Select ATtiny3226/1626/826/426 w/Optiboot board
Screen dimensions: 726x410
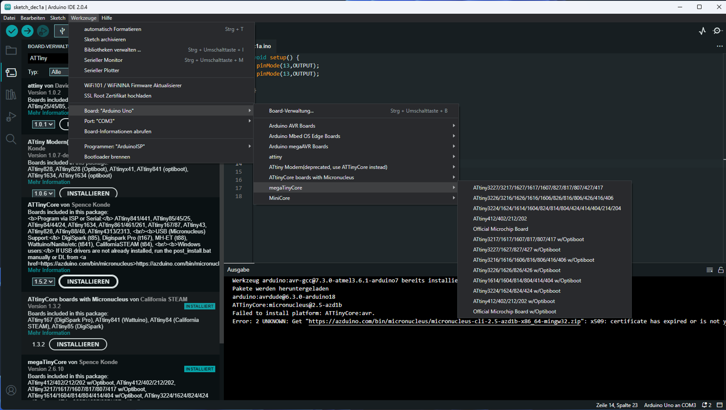(x=544, y=271)
